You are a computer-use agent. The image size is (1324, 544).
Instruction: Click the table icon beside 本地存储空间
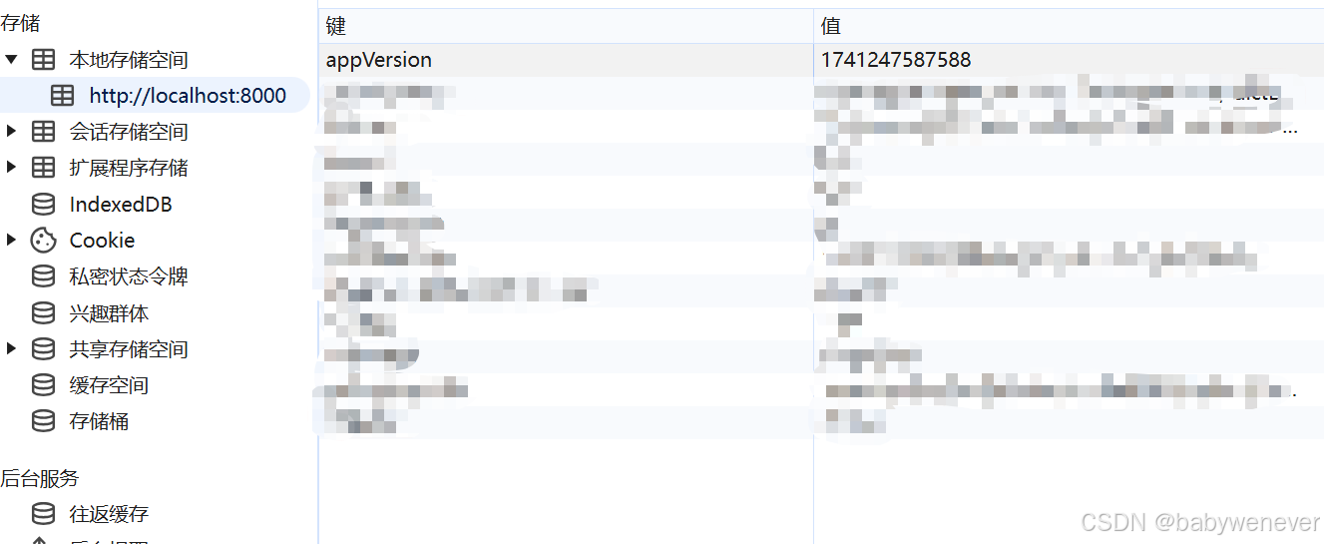click(43, 60)
